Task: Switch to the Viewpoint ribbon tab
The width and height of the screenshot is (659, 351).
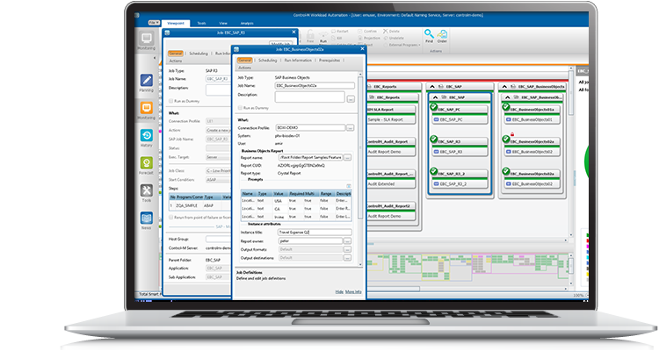Action: tap(176, 24)
